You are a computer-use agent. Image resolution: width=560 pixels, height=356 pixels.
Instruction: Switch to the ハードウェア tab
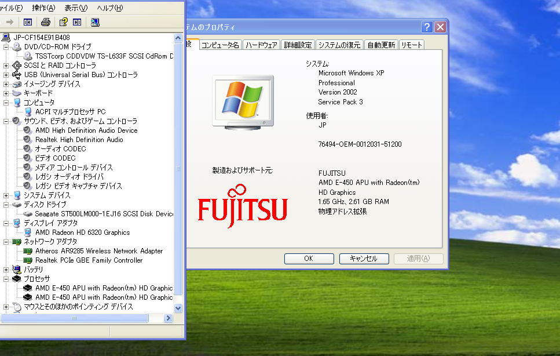261,45
